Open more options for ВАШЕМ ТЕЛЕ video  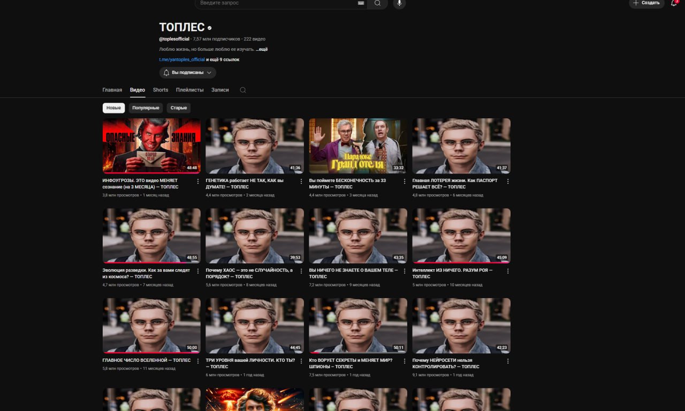tap(405, 271)
